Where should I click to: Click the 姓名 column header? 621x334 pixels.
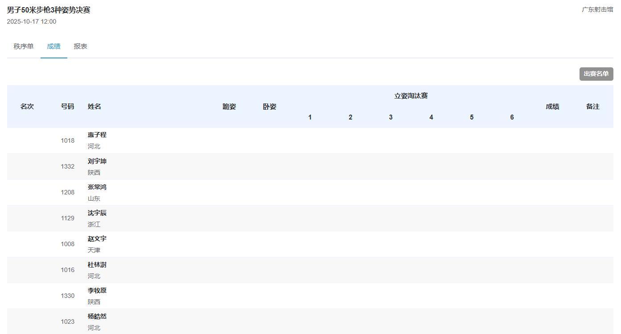95,107
